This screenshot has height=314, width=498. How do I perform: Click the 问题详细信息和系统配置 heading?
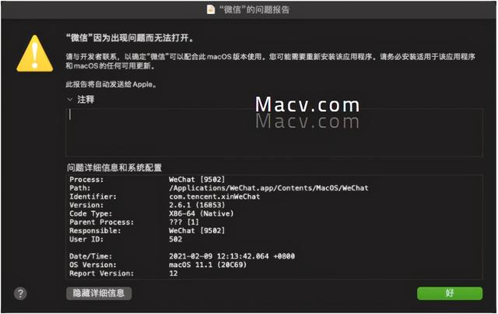[x=114, y=168]
